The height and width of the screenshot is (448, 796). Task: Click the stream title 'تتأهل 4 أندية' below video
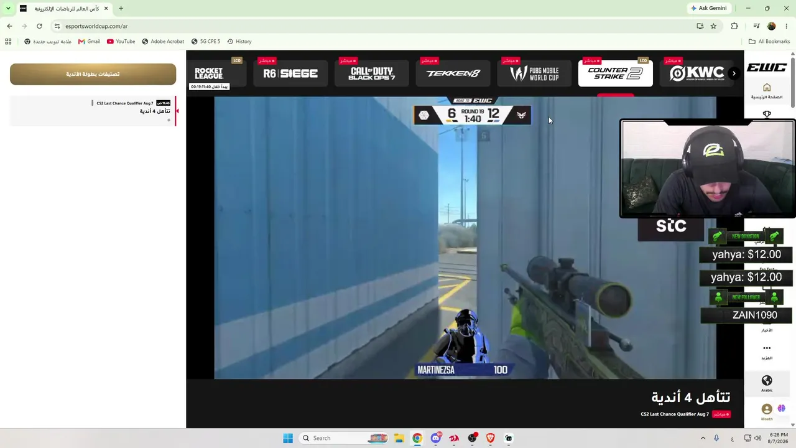click(x=691, y=397)
